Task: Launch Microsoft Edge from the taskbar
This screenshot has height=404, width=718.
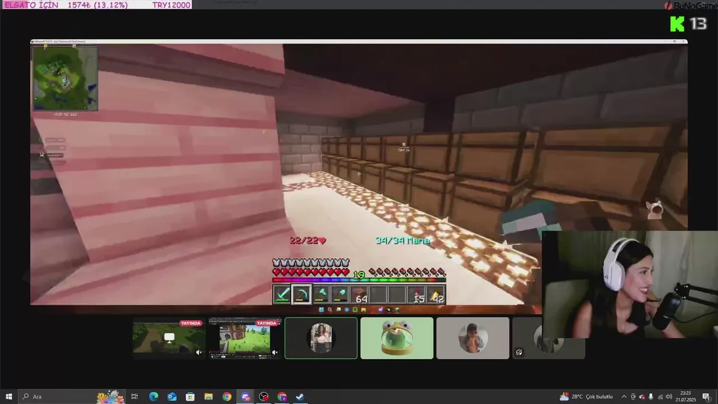Action: tap(153, 397)
